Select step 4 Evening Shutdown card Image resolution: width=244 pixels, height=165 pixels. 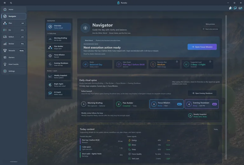[x=202, y=104]
